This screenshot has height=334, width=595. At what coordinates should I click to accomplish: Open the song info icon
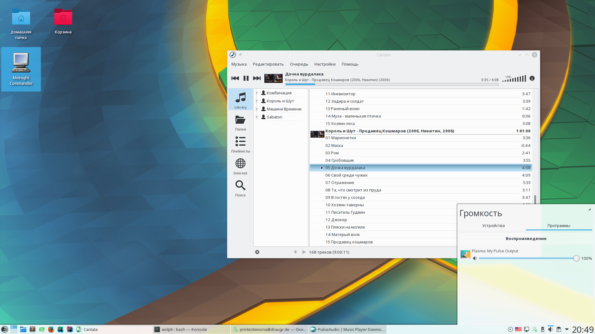point(532,78)
